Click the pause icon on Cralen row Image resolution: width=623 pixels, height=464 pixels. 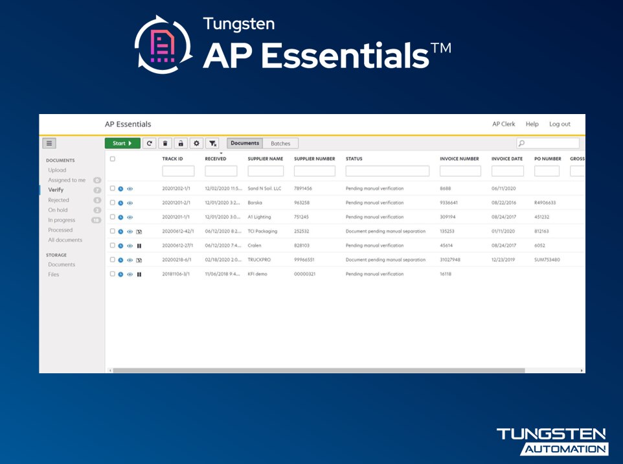tap(139, 246)
